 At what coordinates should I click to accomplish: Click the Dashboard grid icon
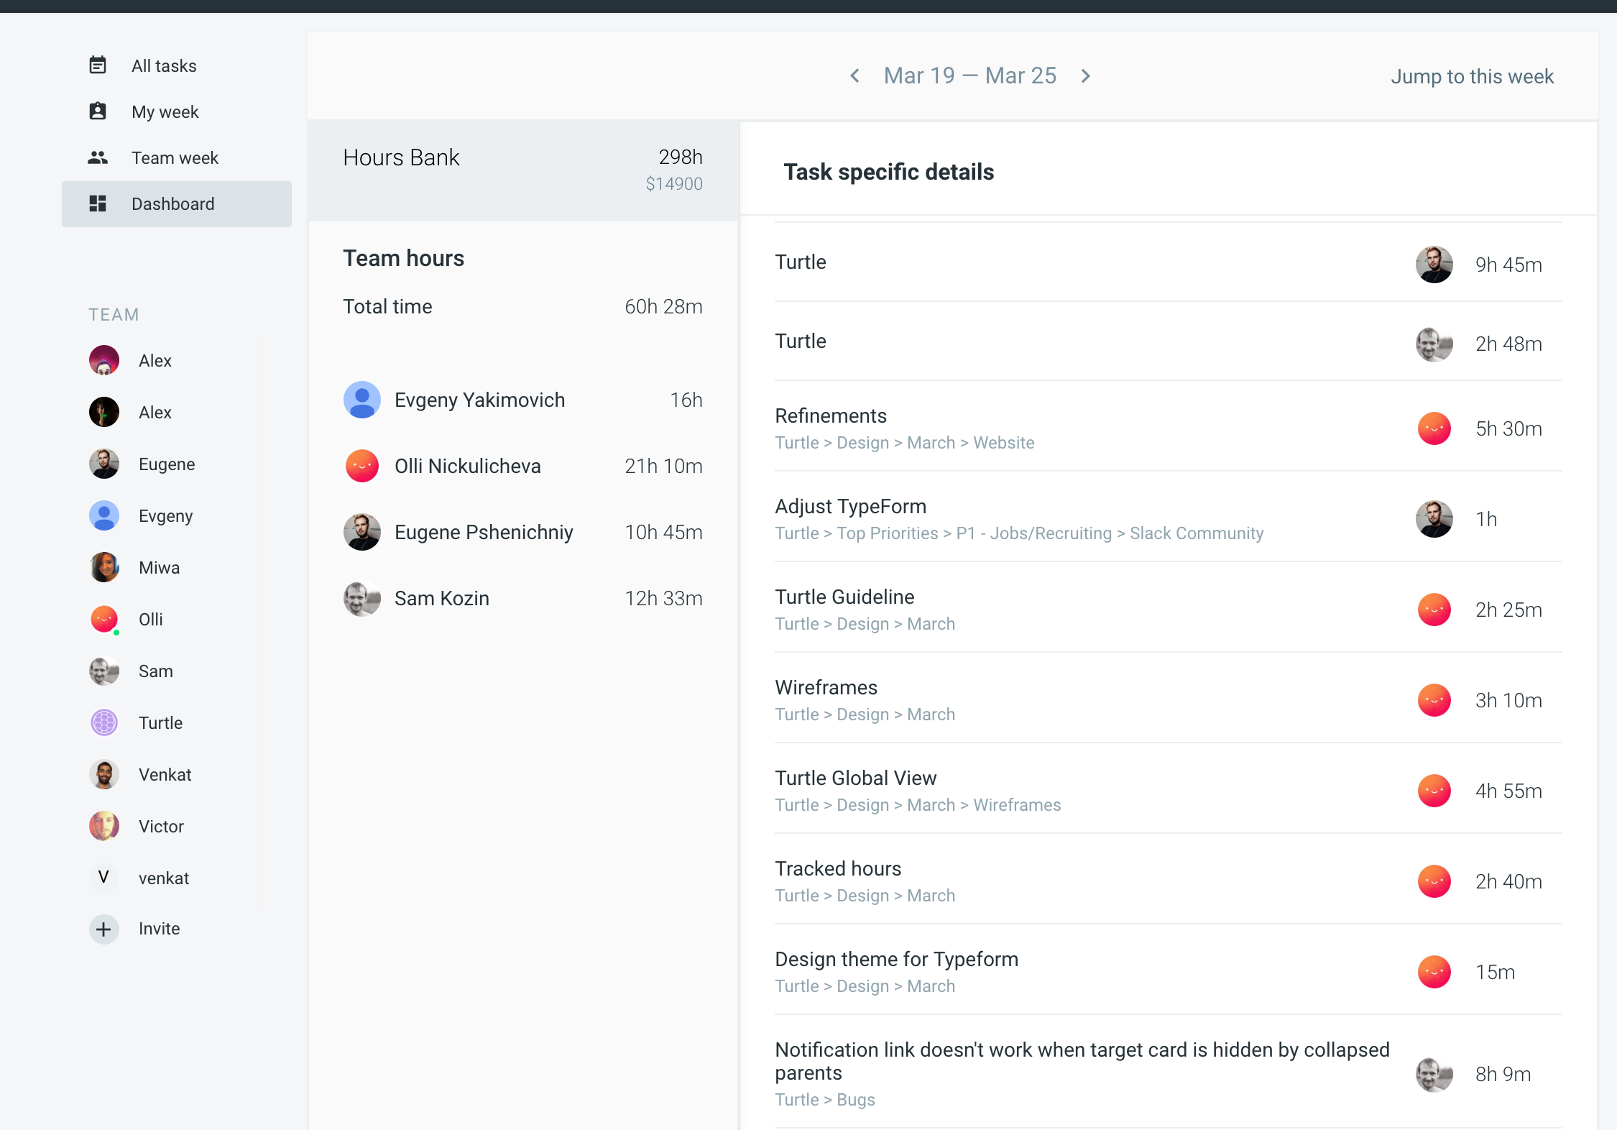98,203
